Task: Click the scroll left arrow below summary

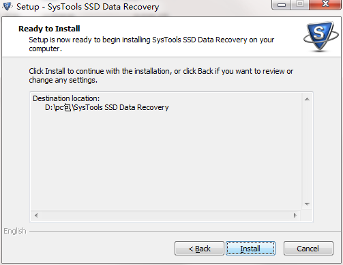Action: pos(36,215)
